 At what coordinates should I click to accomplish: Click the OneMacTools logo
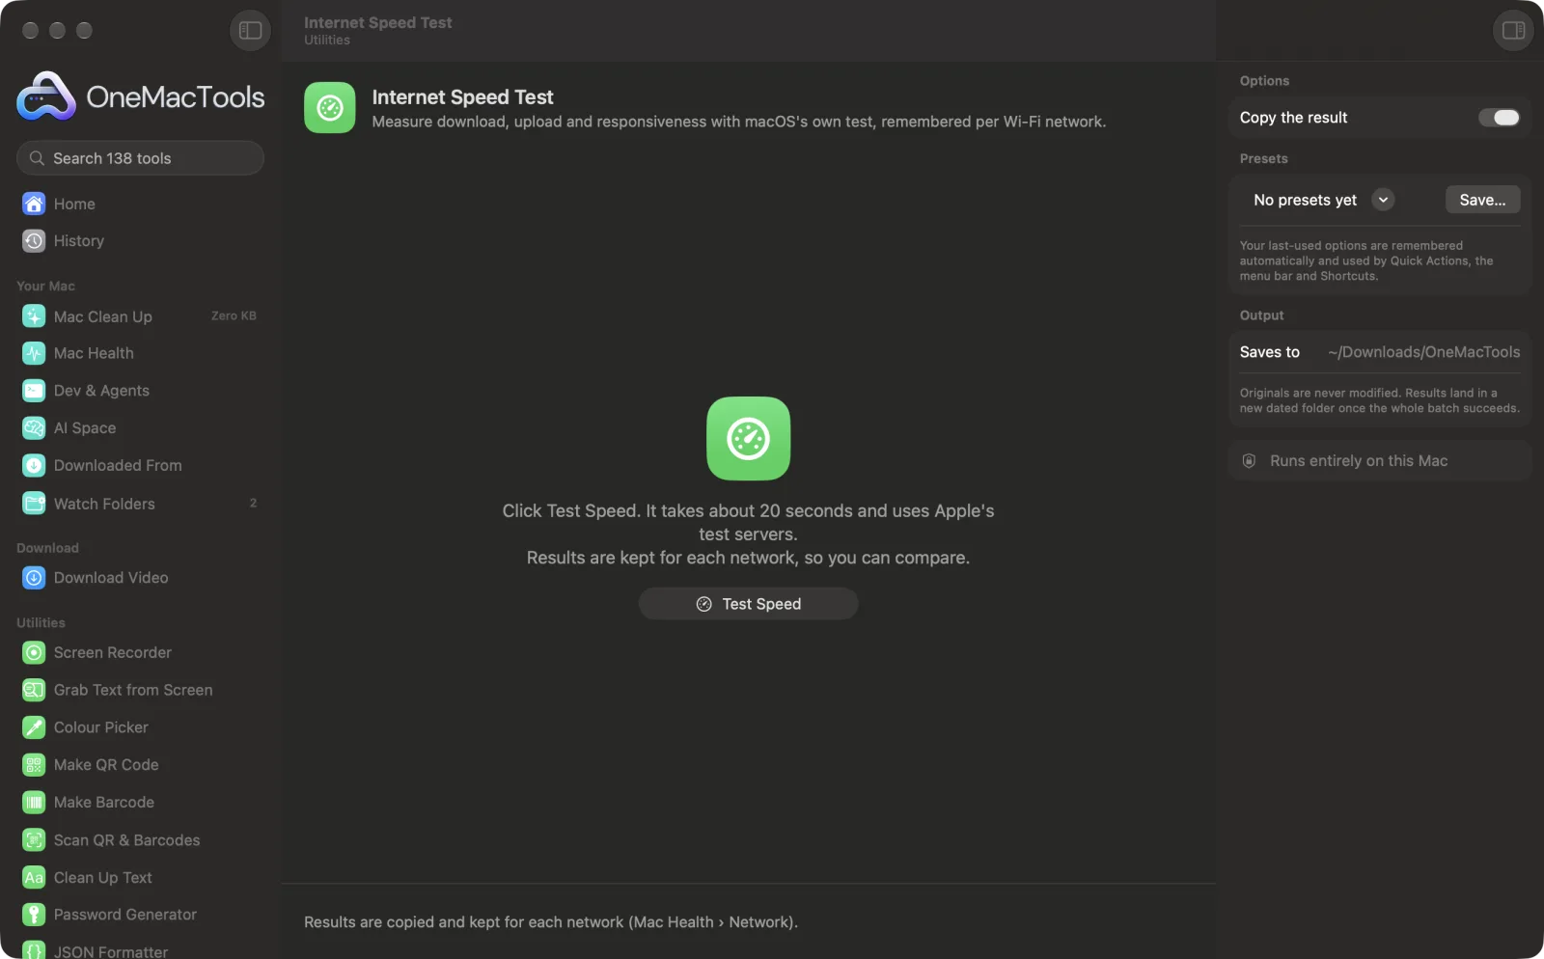pos(141,96)
